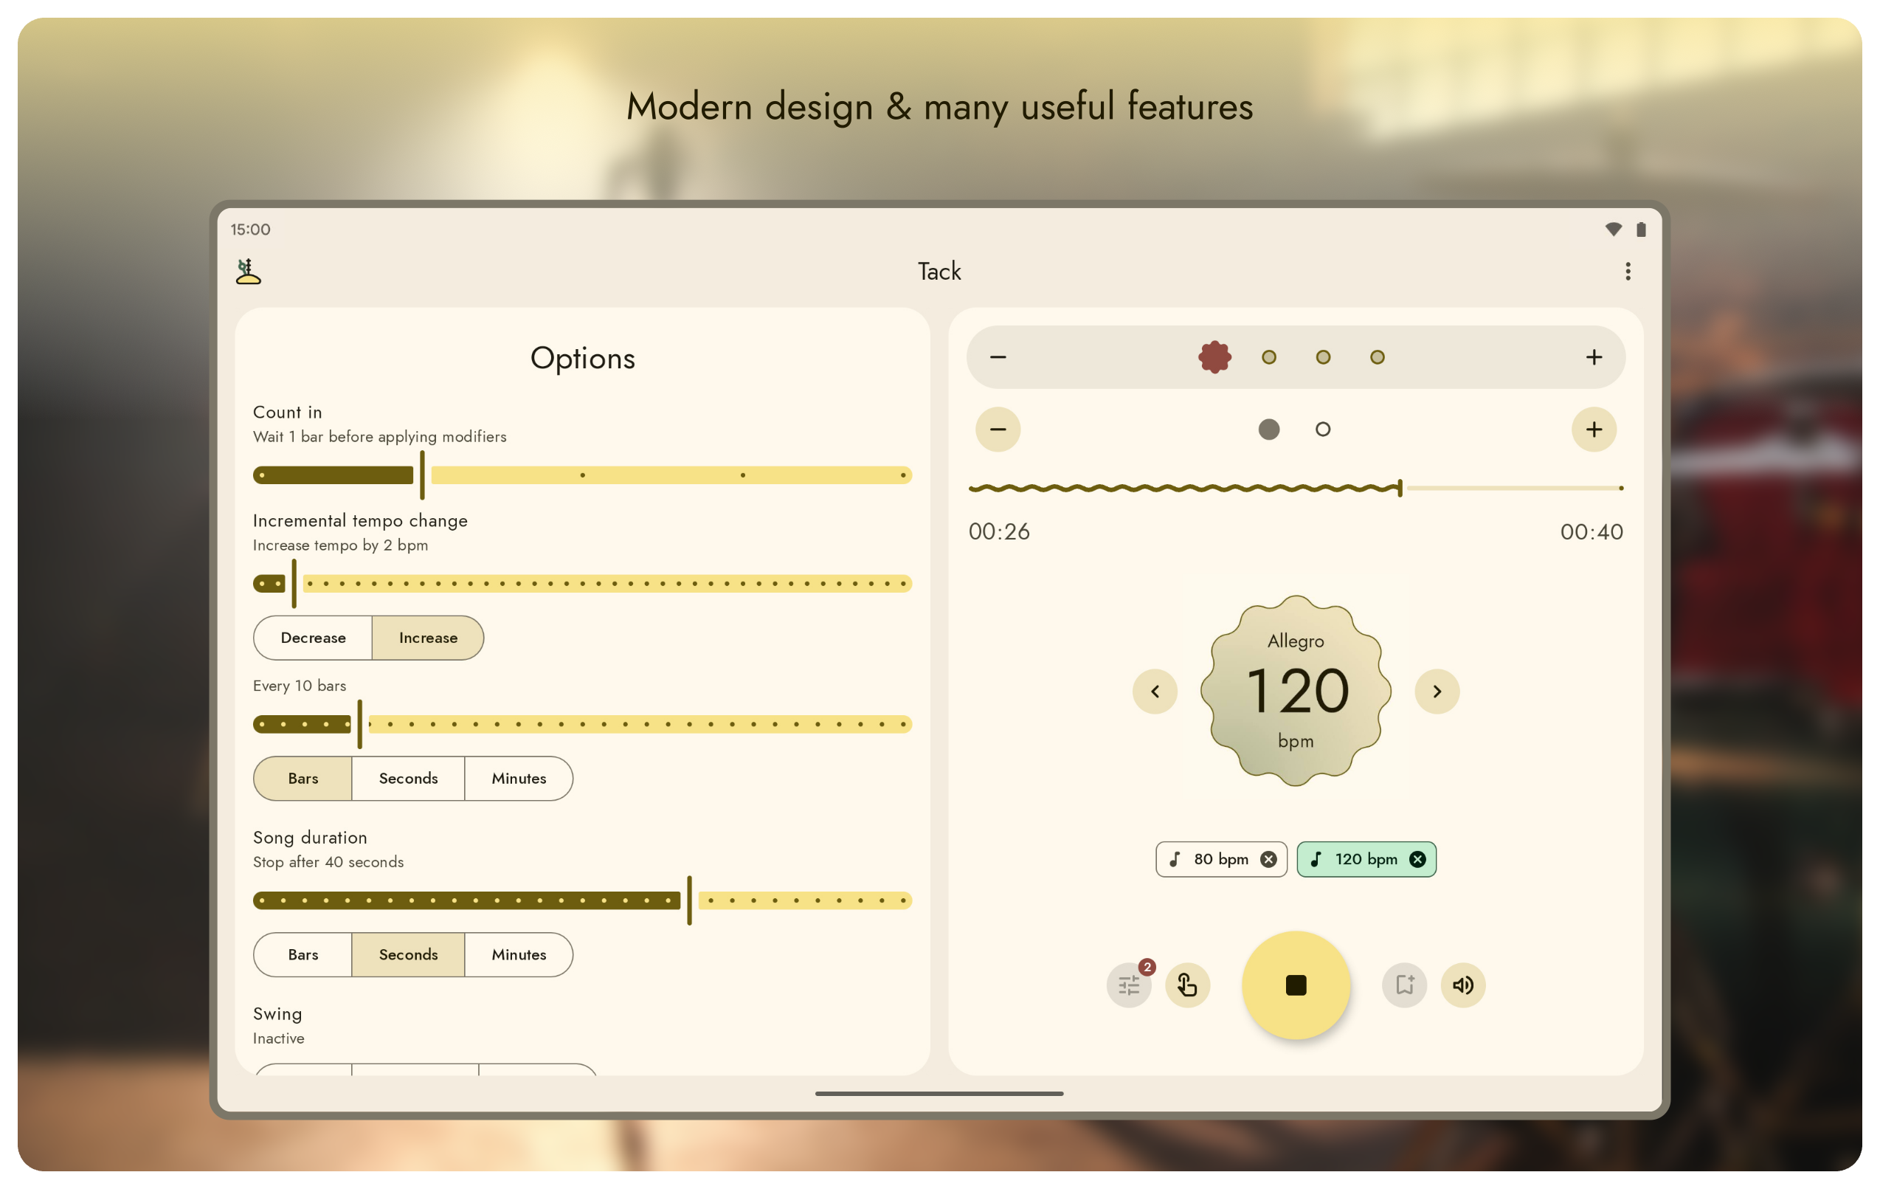Click the Count in slider track
The height and width of the screenshot is (1189, 1880).
pyautogui.click(x=663, y=475)
